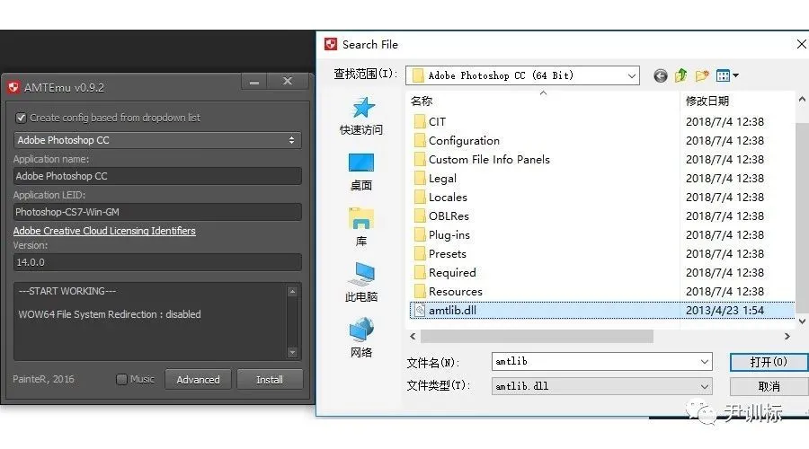Expand the 查找范围 folder dropdown
Image resolution: width=809 pixels, height=449 pixels.
tap(632, 75)
